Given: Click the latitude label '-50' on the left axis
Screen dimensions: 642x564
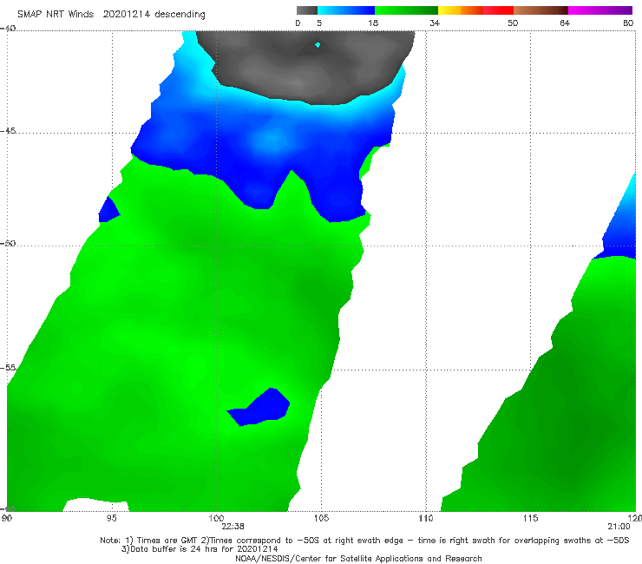Looking at the screenshot, I should 8,243.
